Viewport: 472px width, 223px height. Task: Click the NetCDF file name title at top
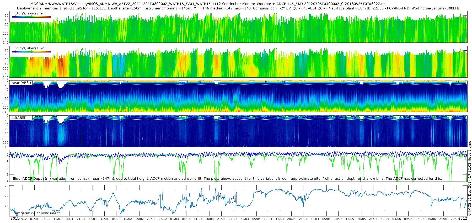[207, 4]
